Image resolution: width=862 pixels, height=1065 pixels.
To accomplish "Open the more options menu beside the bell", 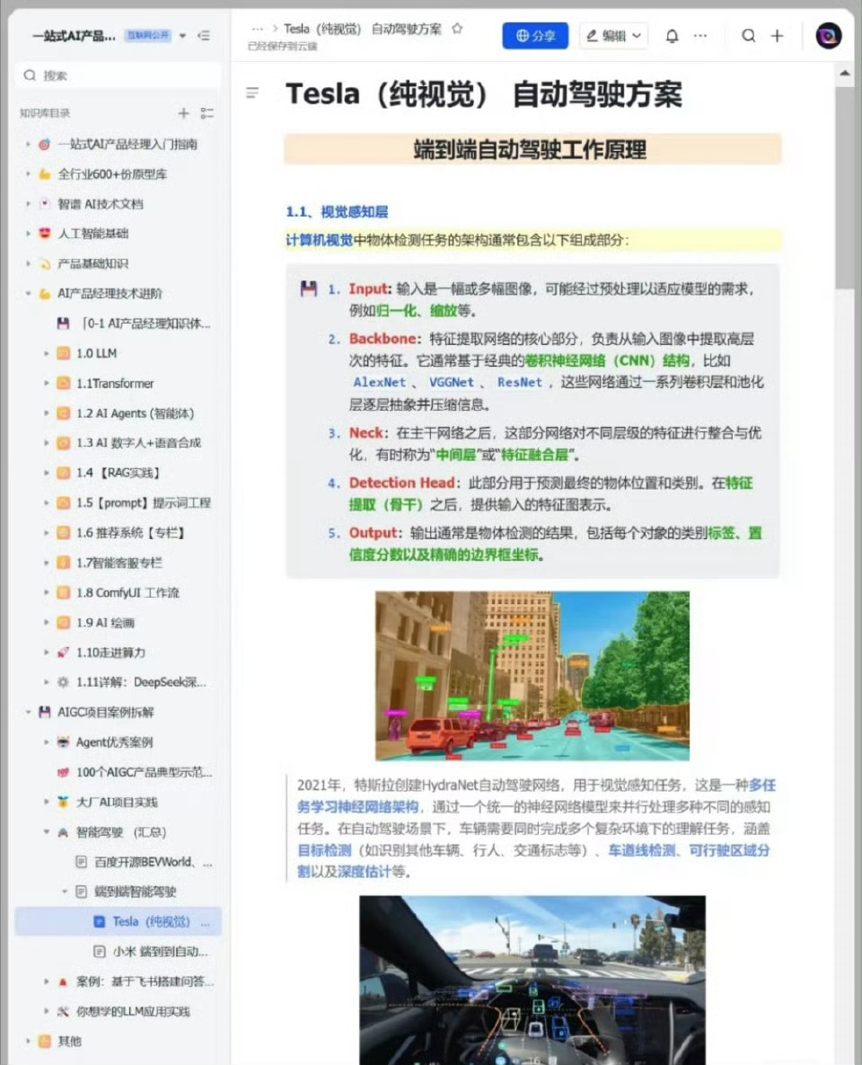I will pyautogui.click(x=700, y=36).
